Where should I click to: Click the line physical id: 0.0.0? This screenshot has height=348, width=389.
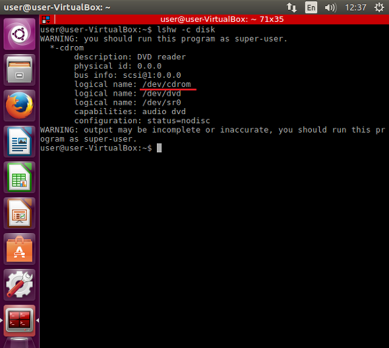[x=117, y=66]
